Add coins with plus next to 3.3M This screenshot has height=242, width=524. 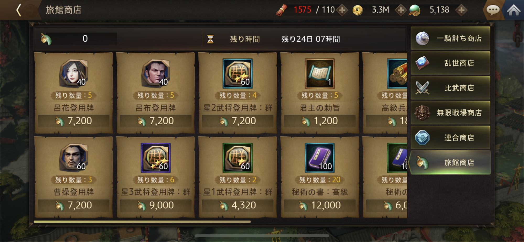401,10
